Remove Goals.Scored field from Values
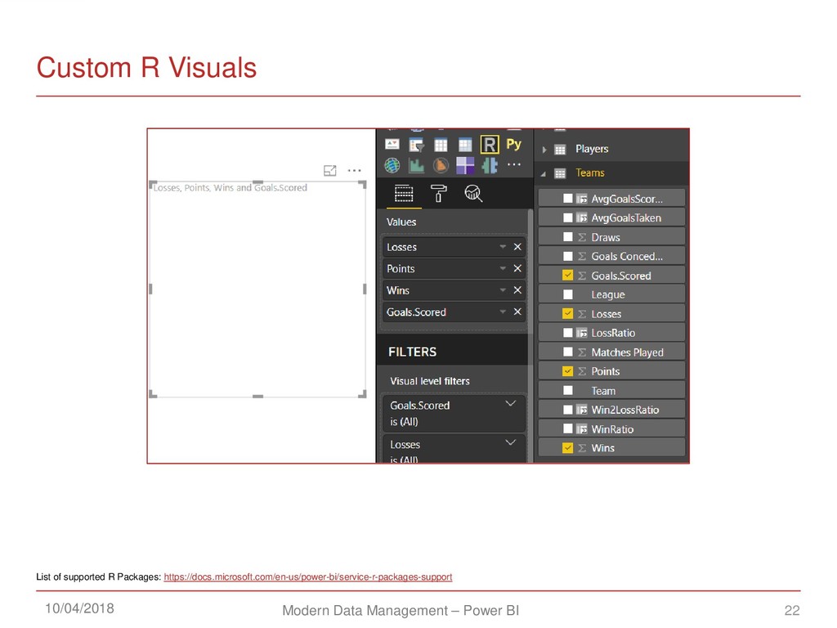The image size is (837, 628). pyautogui.click(x=517, y=312)
